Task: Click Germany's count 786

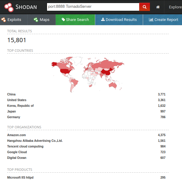Action: click(x=163, y=117)
